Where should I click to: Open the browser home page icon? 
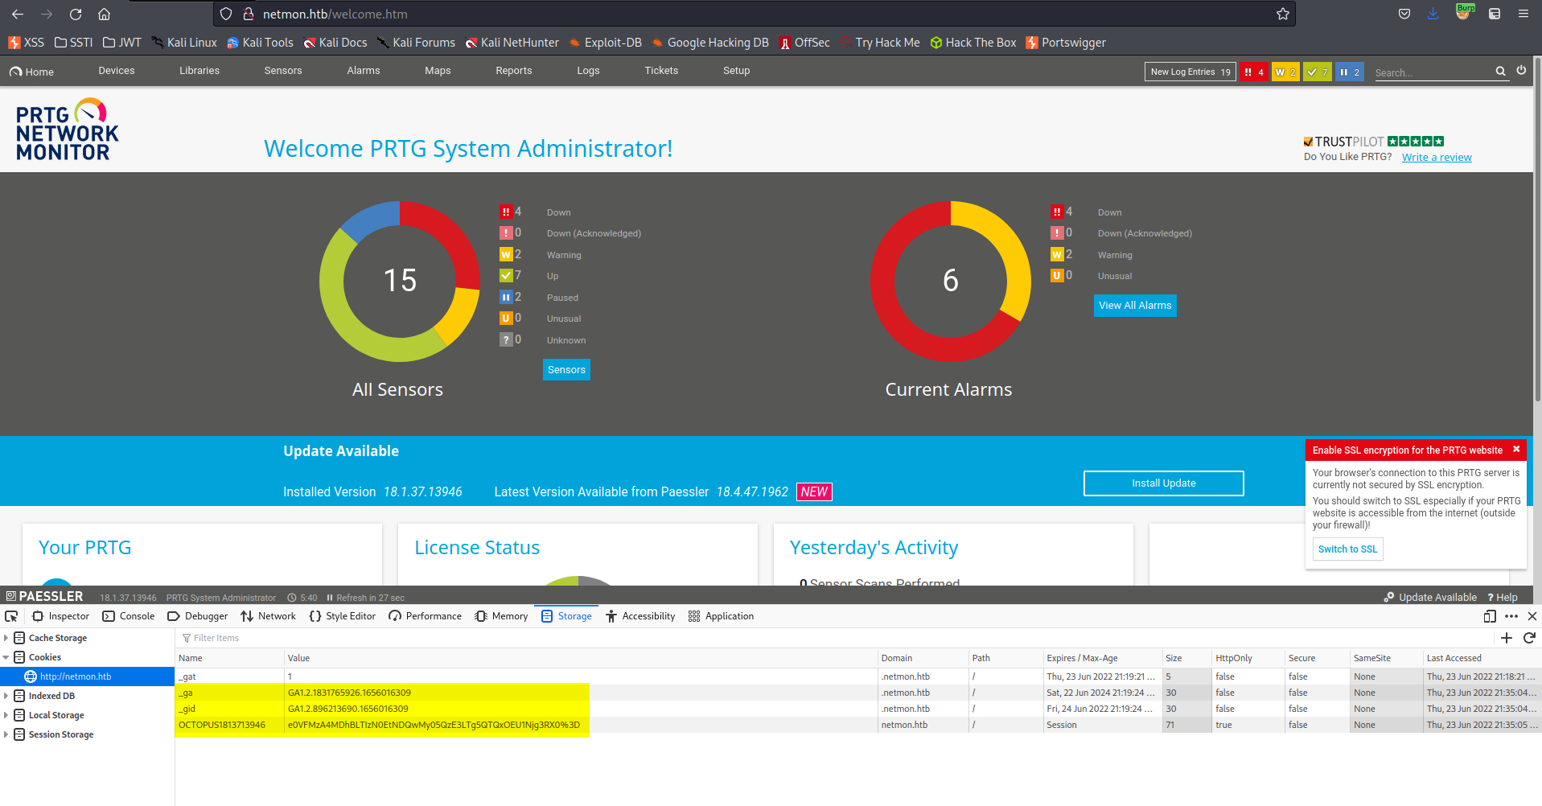click(x=105, y=14)
